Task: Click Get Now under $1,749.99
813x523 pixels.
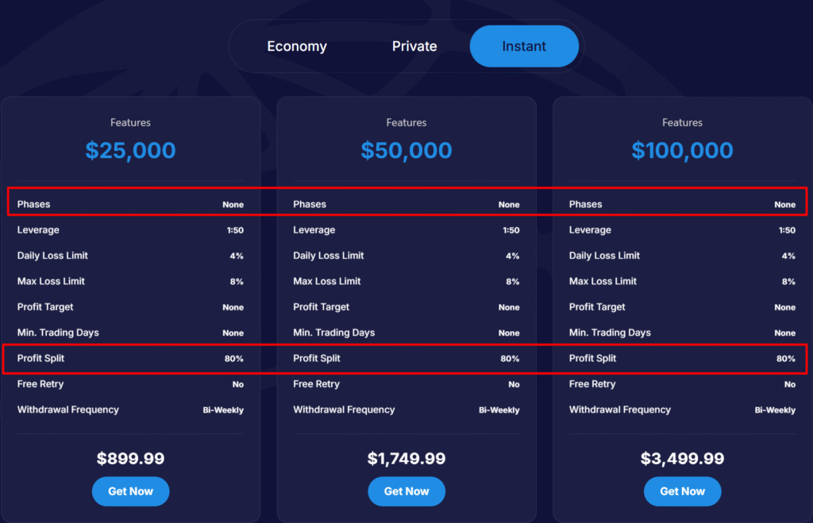Action: tap(406, 491)
